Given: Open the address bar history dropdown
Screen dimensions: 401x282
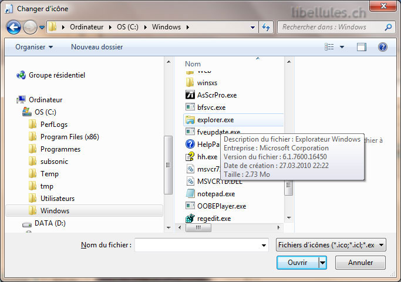Looking at the screenshot, I should 252,27.
